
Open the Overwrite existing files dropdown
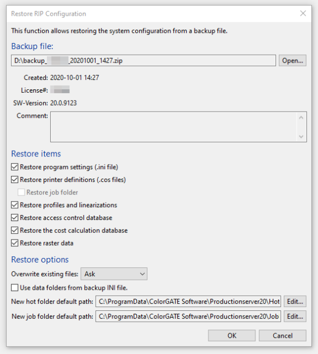(x=114, y=274)
